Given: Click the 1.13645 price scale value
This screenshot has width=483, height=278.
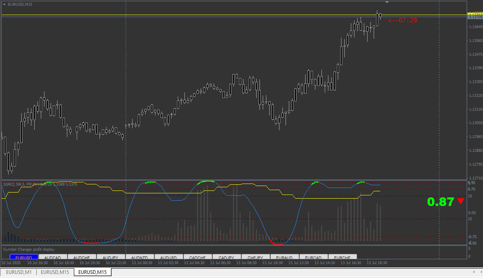Looking at the screenshot, I should [x=476, y=27].
